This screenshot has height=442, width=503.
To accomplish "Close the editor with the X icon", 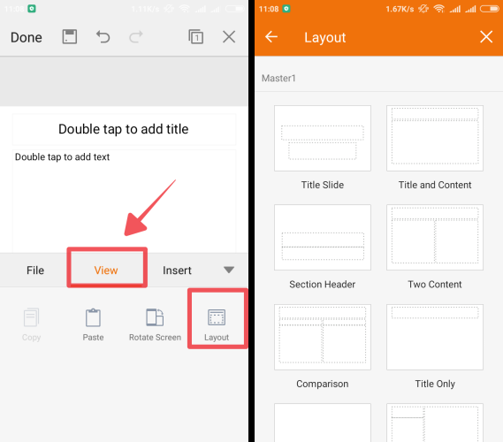I will point(229,36).
